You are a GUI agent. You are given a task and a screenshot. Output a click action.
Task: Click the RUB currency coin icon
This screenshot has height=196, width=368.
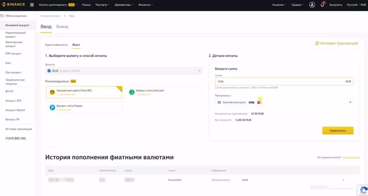tap(49, 71)
